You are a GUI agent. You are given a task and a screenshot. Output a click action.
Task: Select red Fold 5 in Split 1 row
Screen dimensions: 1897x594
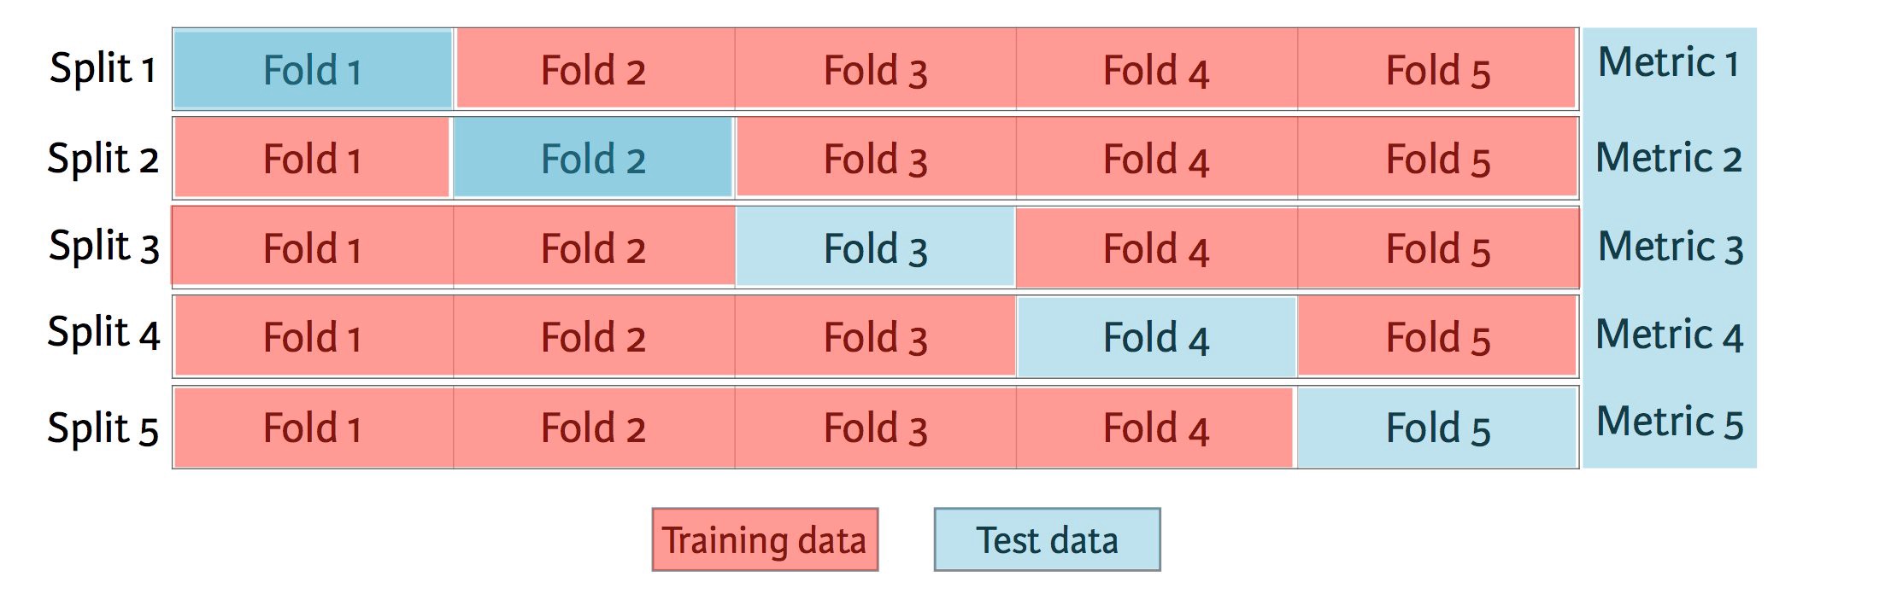pos(1437,70)
